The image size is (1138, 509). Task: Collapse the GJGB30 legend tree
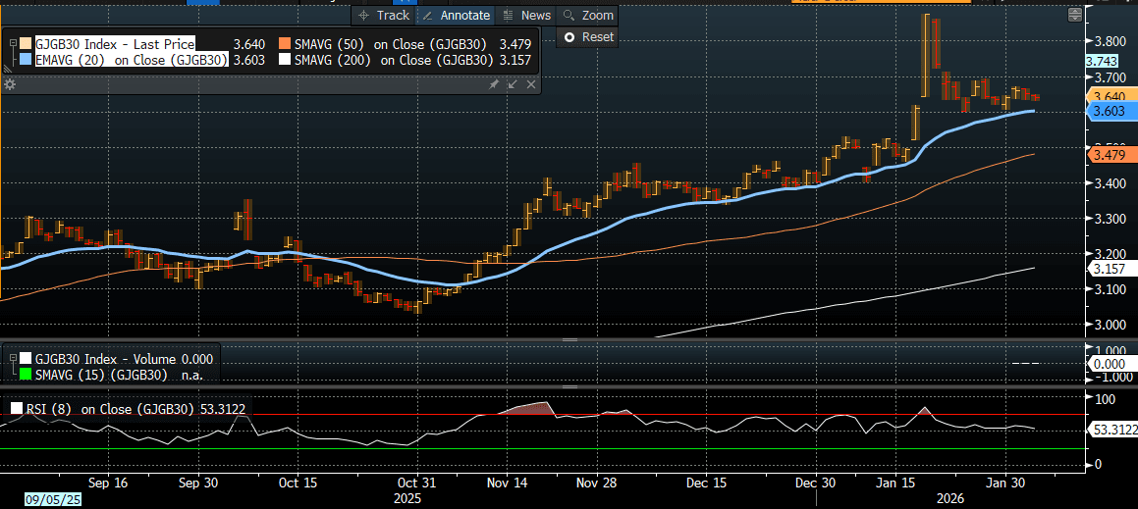13,44
